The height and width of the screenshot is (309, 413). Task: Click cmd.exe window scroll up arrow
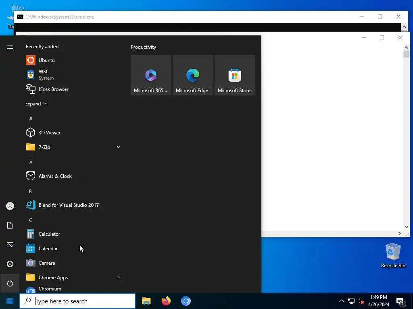(x=404, y=27)
